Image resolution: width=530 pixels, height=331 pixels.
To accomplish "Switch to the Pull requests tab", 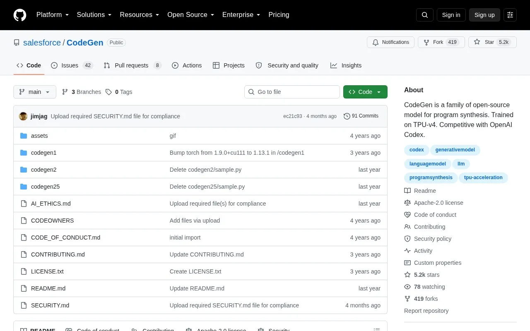I will 132,65.
